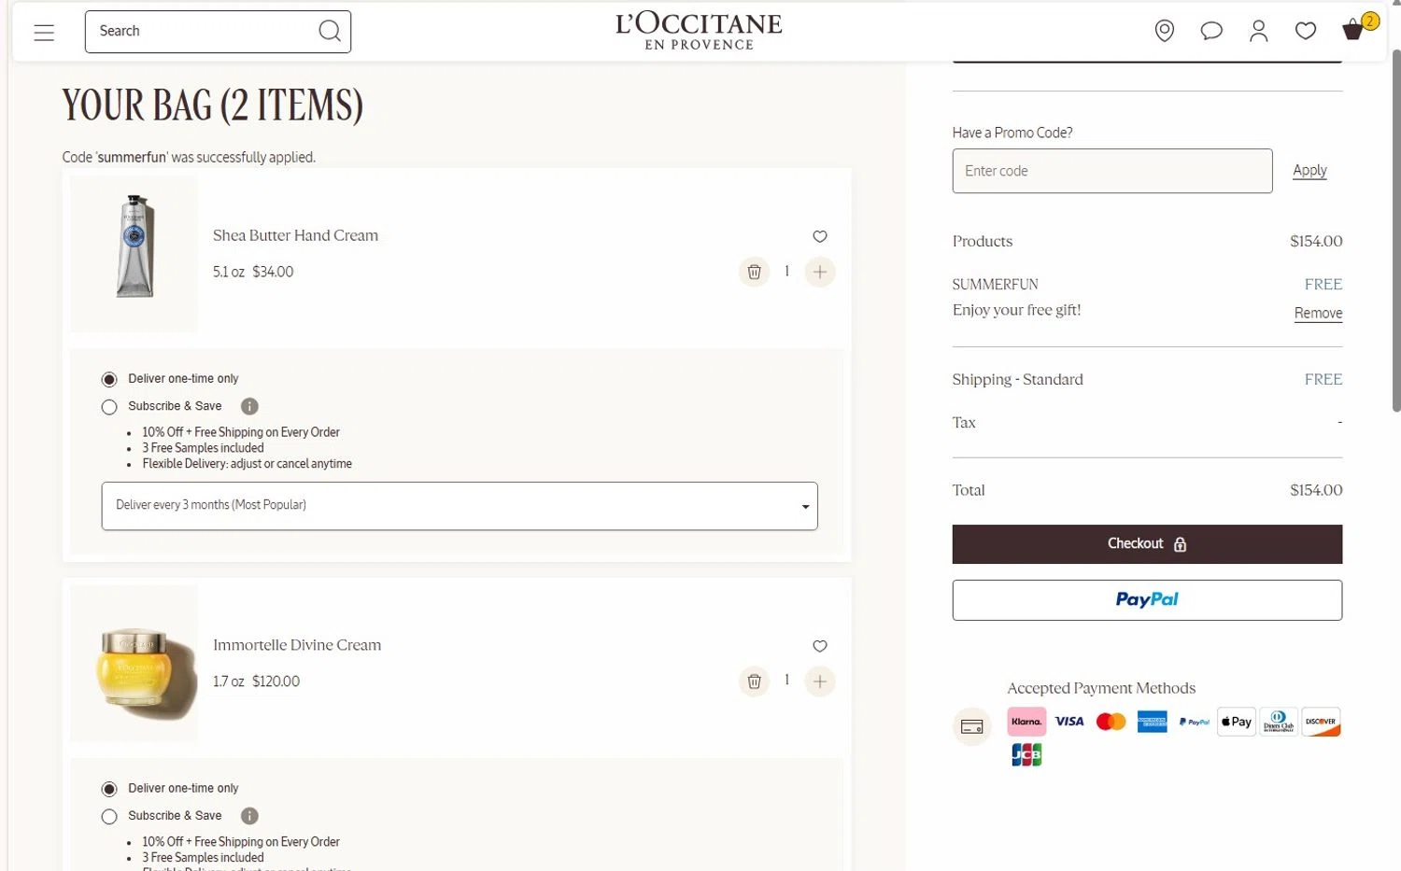
Task: Open the hamburger navigation menu
Action: pyautogui.click(x=44, y=32)
